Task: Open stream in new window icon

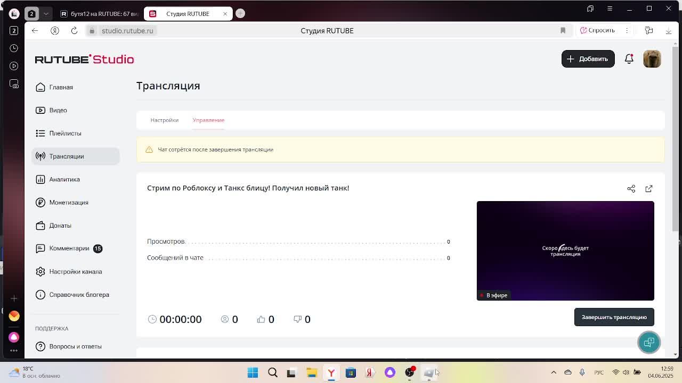Action: pyautogui.click(x=648, y=189)
